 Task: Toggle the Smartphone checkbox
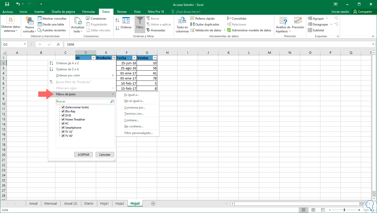point(63,128)
